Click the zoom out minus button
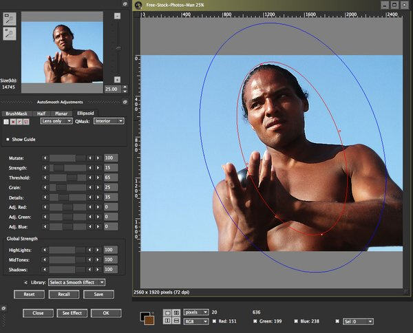Image resolution: width=413 pixels, height=333 pixels. [117, 15]
